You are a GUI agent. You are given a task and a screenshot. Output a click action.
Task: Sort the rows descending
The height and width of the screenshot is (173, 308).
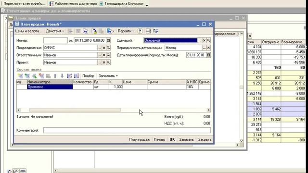pyautogui.click(x=77, y=76)
